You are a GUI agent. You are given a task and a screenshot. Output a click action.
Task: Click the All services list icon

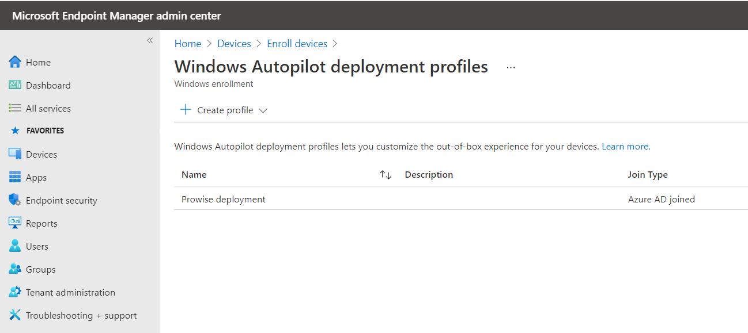(15, 108)
